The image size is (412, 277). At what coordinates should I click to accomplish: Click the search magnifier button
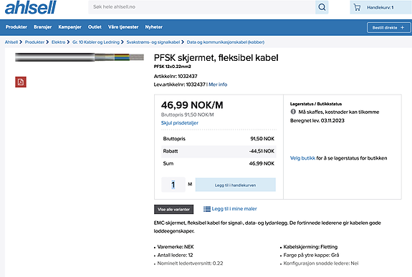pyautogui.click(x=322, y=7)
